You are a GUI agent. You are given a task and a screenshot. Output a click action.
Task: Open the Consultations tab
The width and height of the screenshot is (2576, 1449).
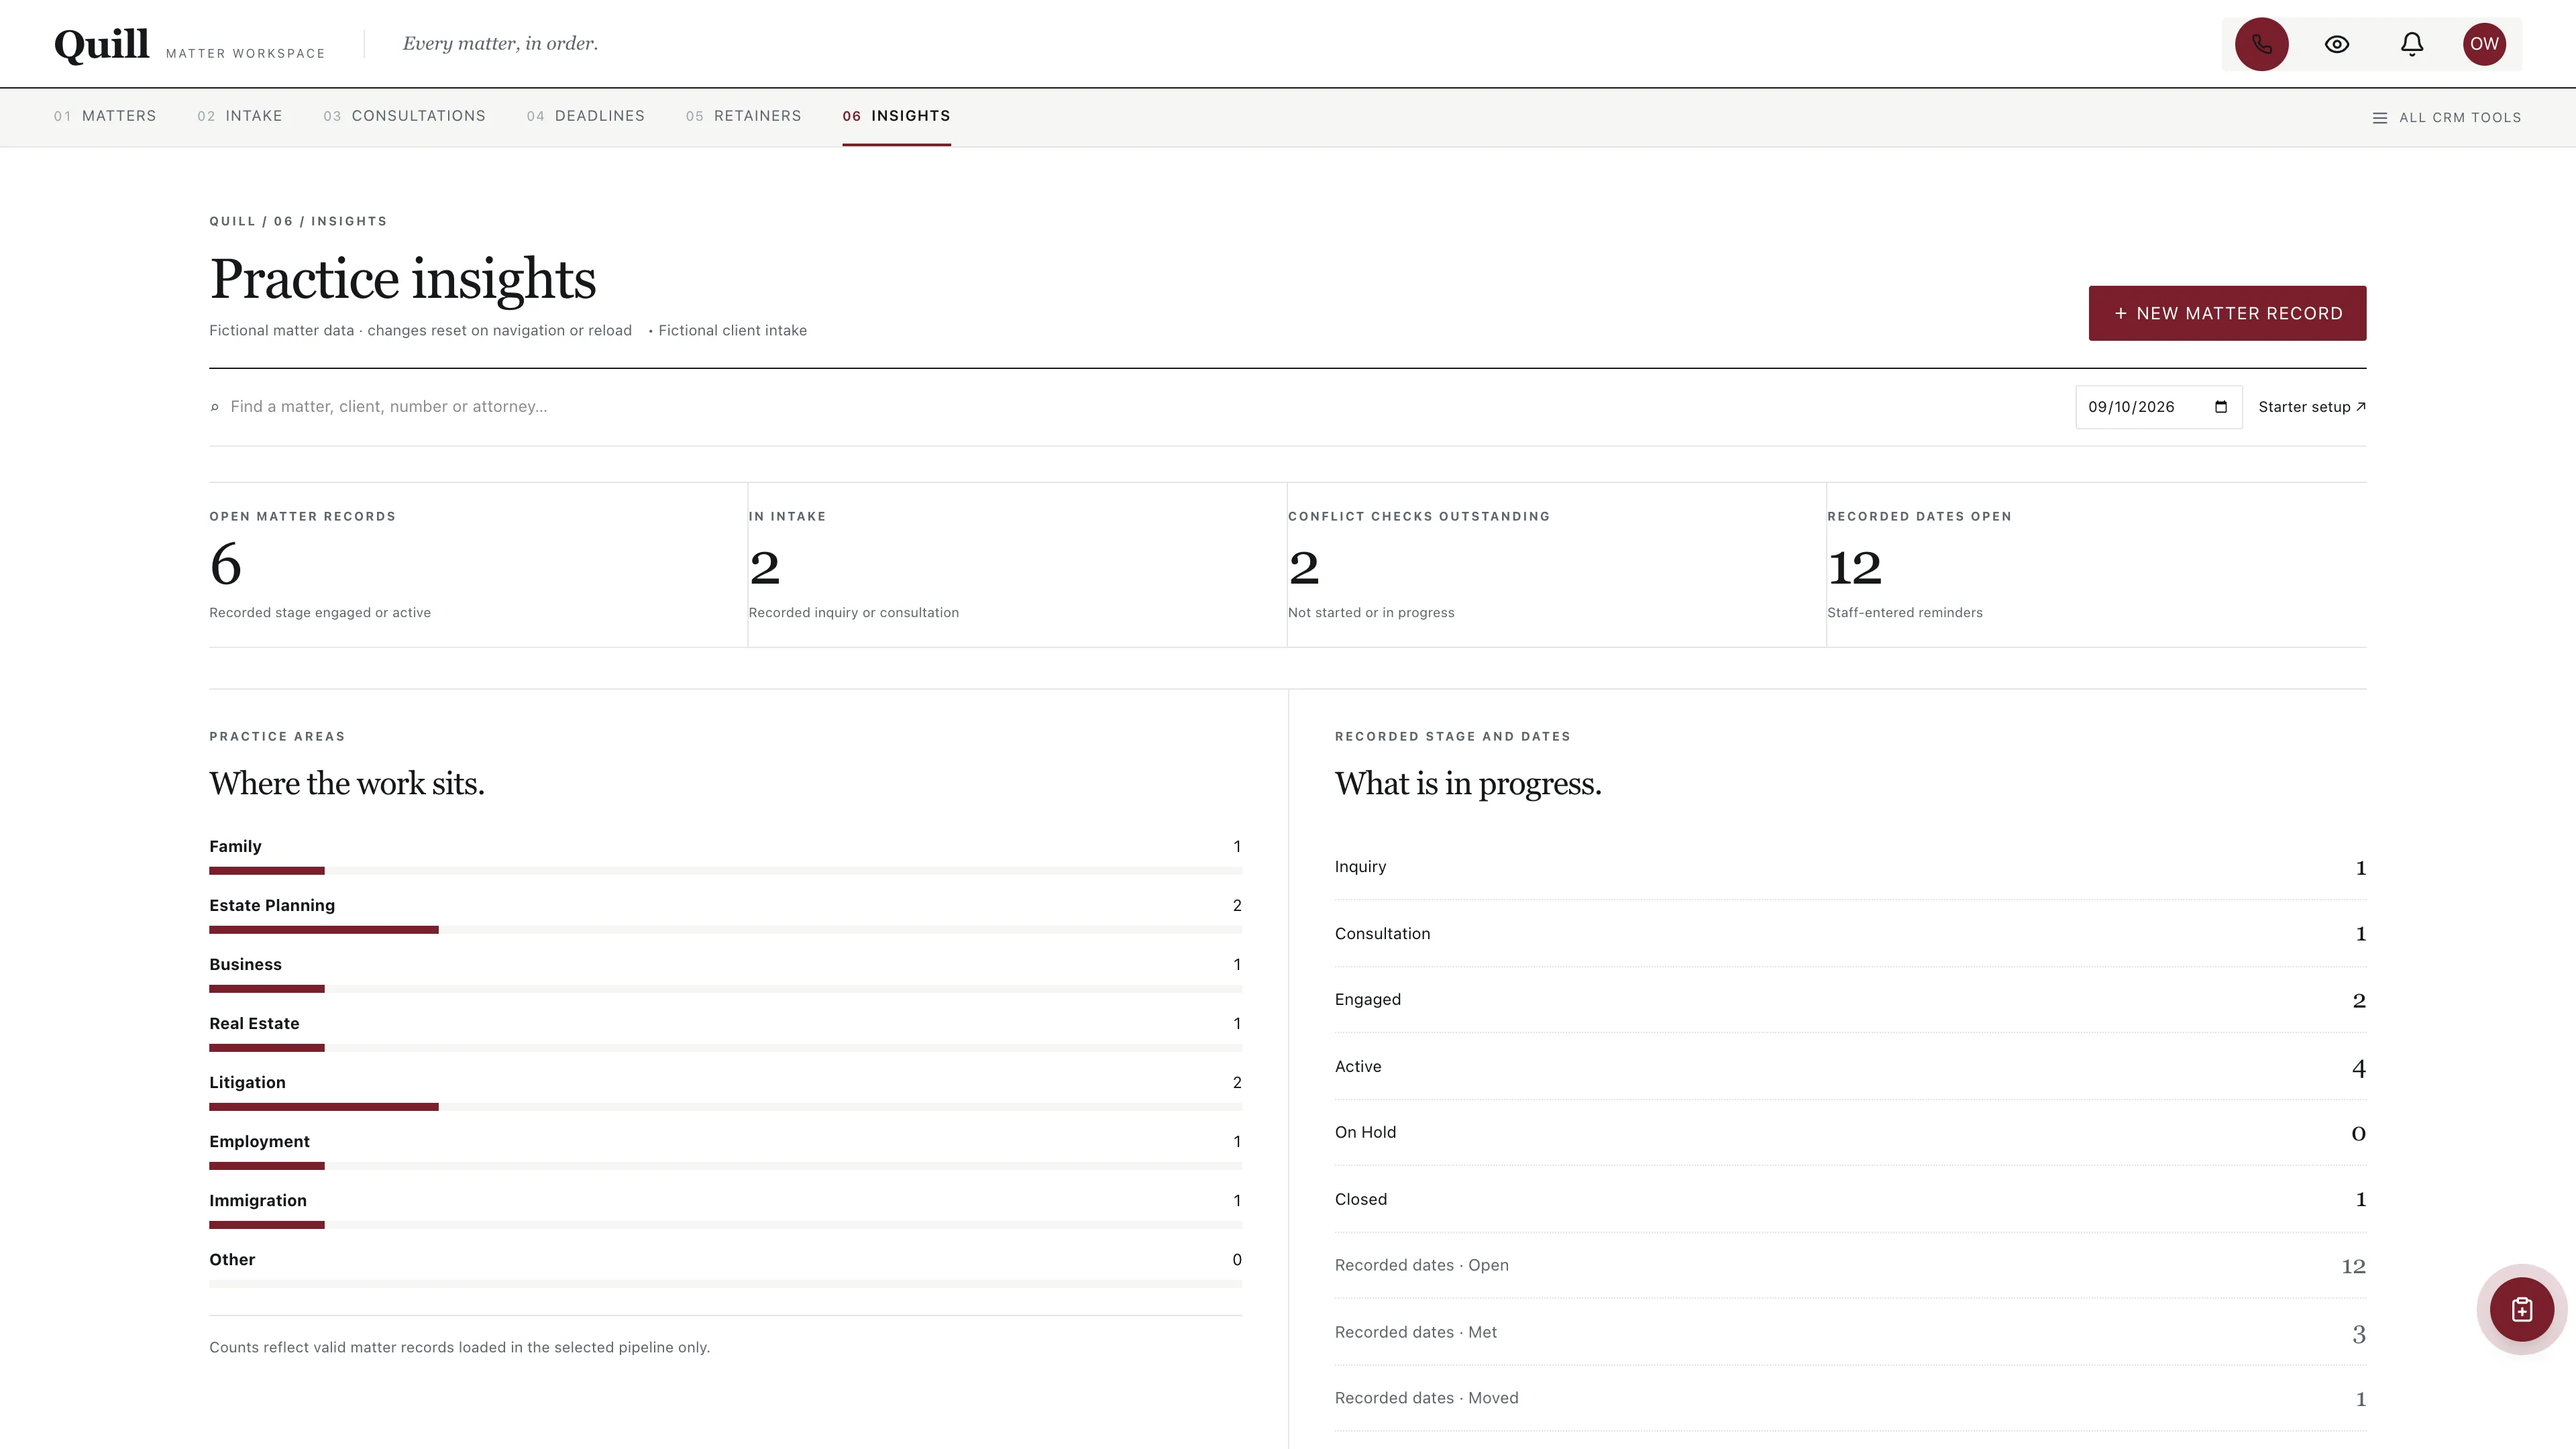pos(404,116)
